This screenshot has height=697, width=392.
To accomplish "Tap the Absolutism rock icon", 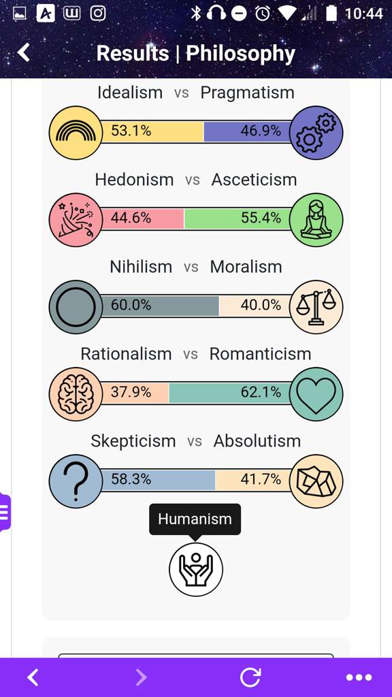I will pos(316,481).
